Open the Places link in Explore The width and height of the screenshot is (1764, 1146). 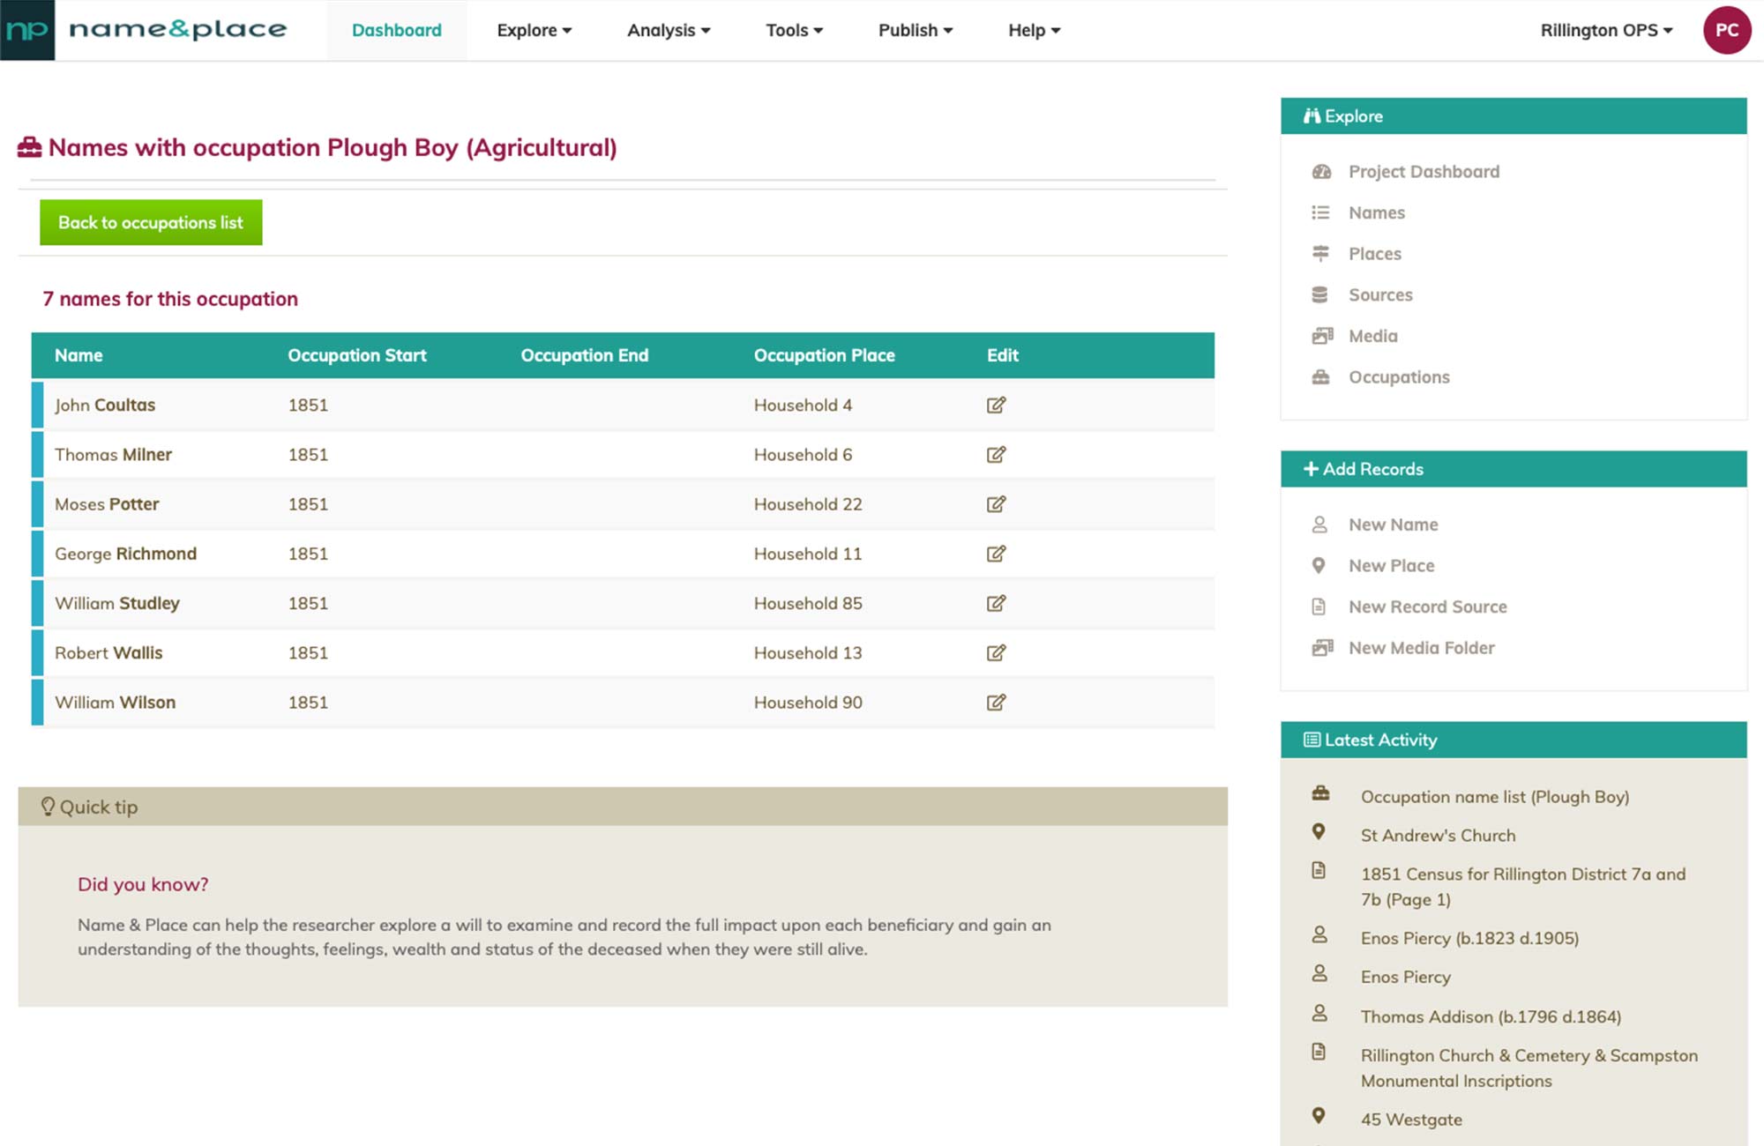pos(1374,253)
